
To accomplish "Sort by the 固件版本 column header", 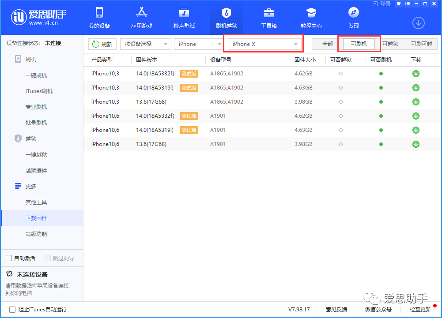I will (147, 60).
